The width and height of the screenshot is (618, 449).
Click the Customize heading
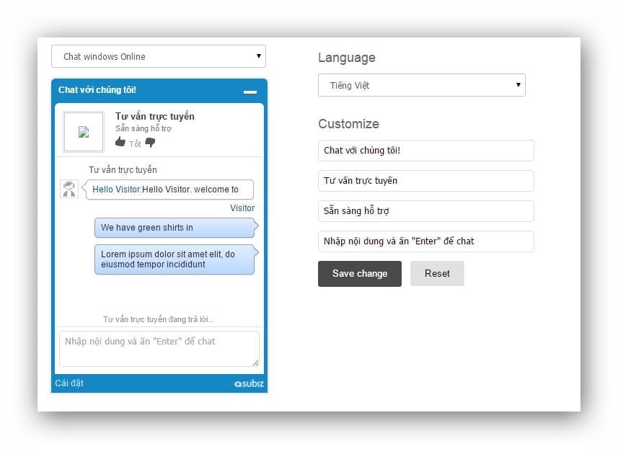coord(348,124)
